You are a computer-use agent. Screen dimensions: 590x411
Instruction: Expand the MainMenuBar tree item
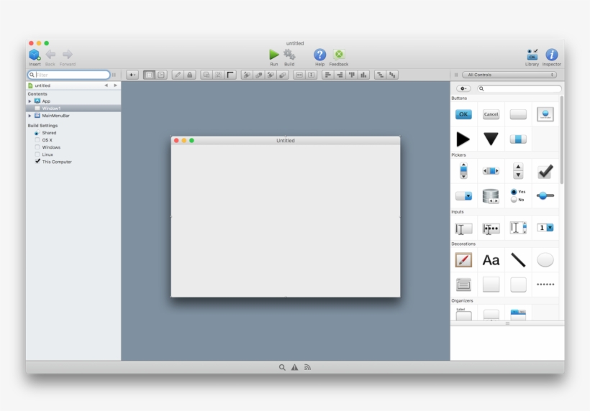pyautogui.click(x=30, y=116)
